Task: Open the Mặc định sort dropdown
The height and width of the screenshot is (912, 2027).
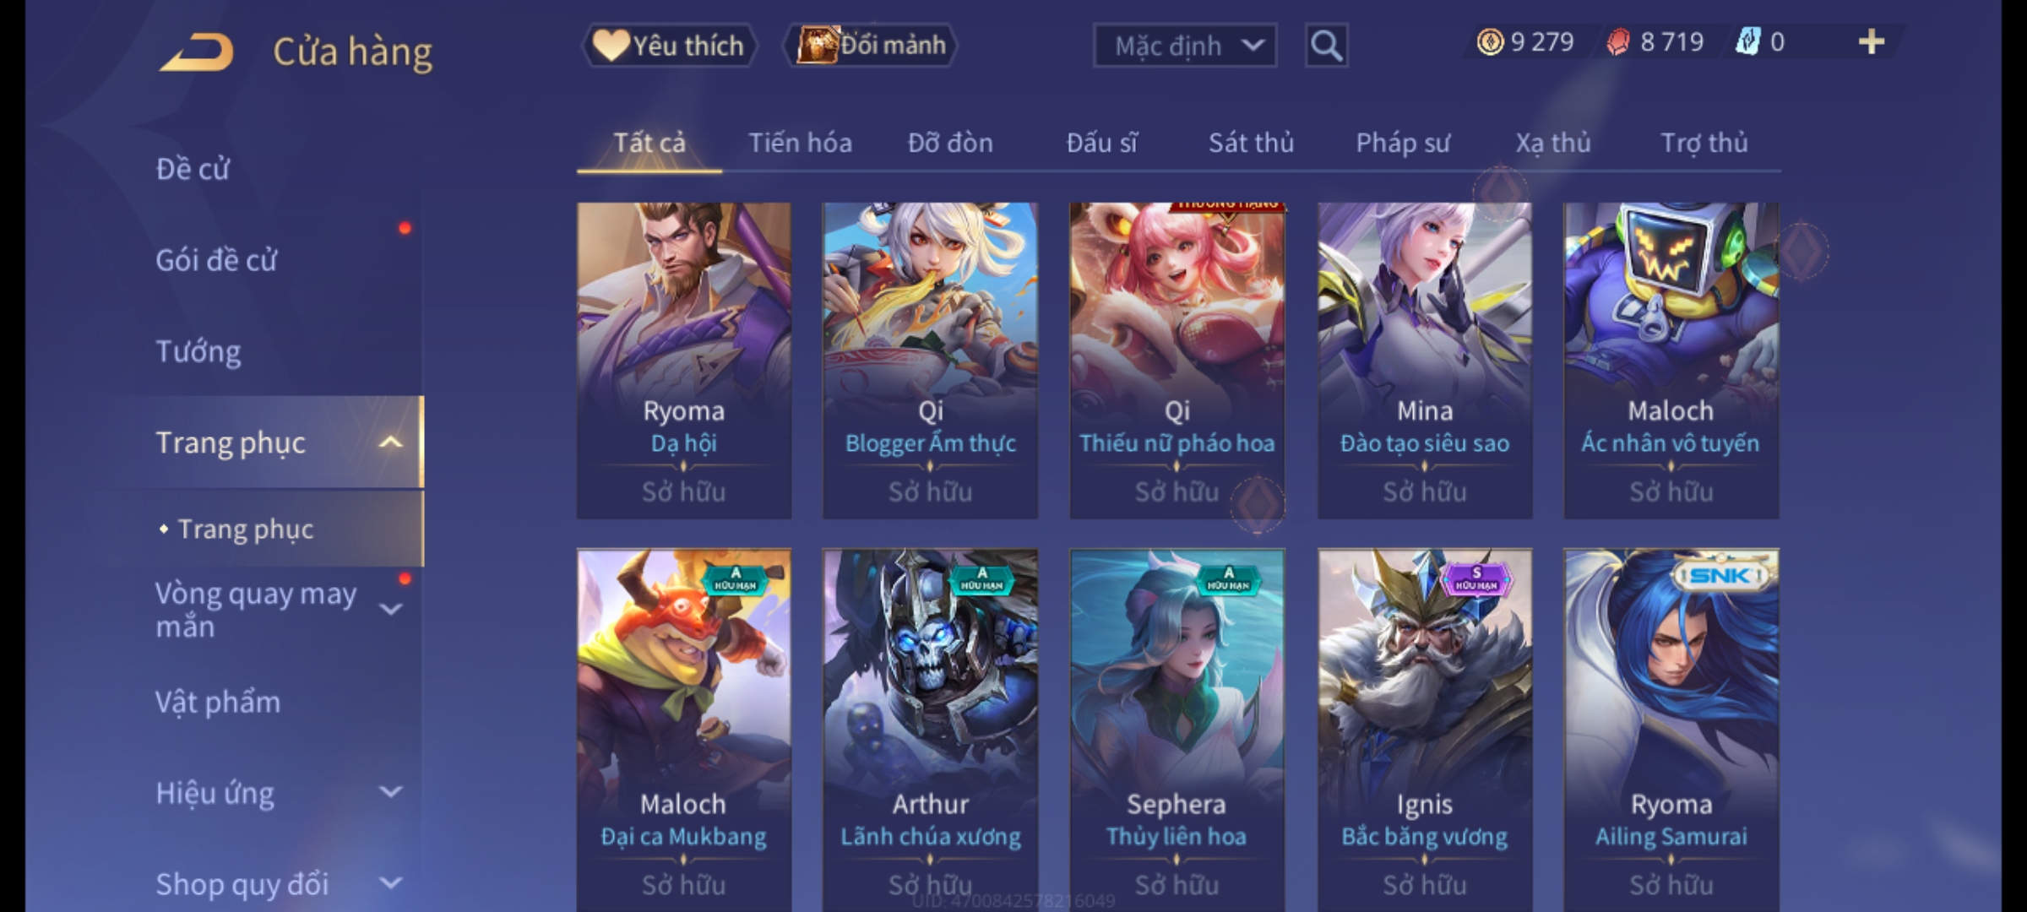Action: point(1184,46)
